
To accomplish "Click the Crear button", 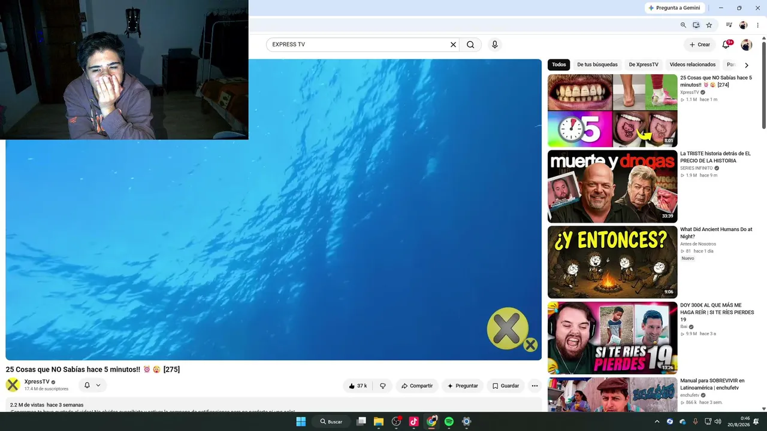I will click(x=700, y=44).
